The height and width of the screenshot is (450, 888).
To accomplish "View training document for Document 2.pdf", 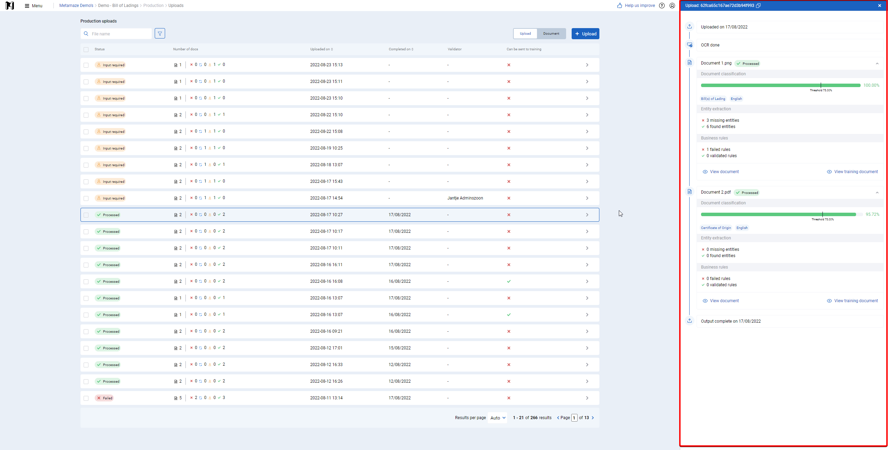I will tap(853, 301).
